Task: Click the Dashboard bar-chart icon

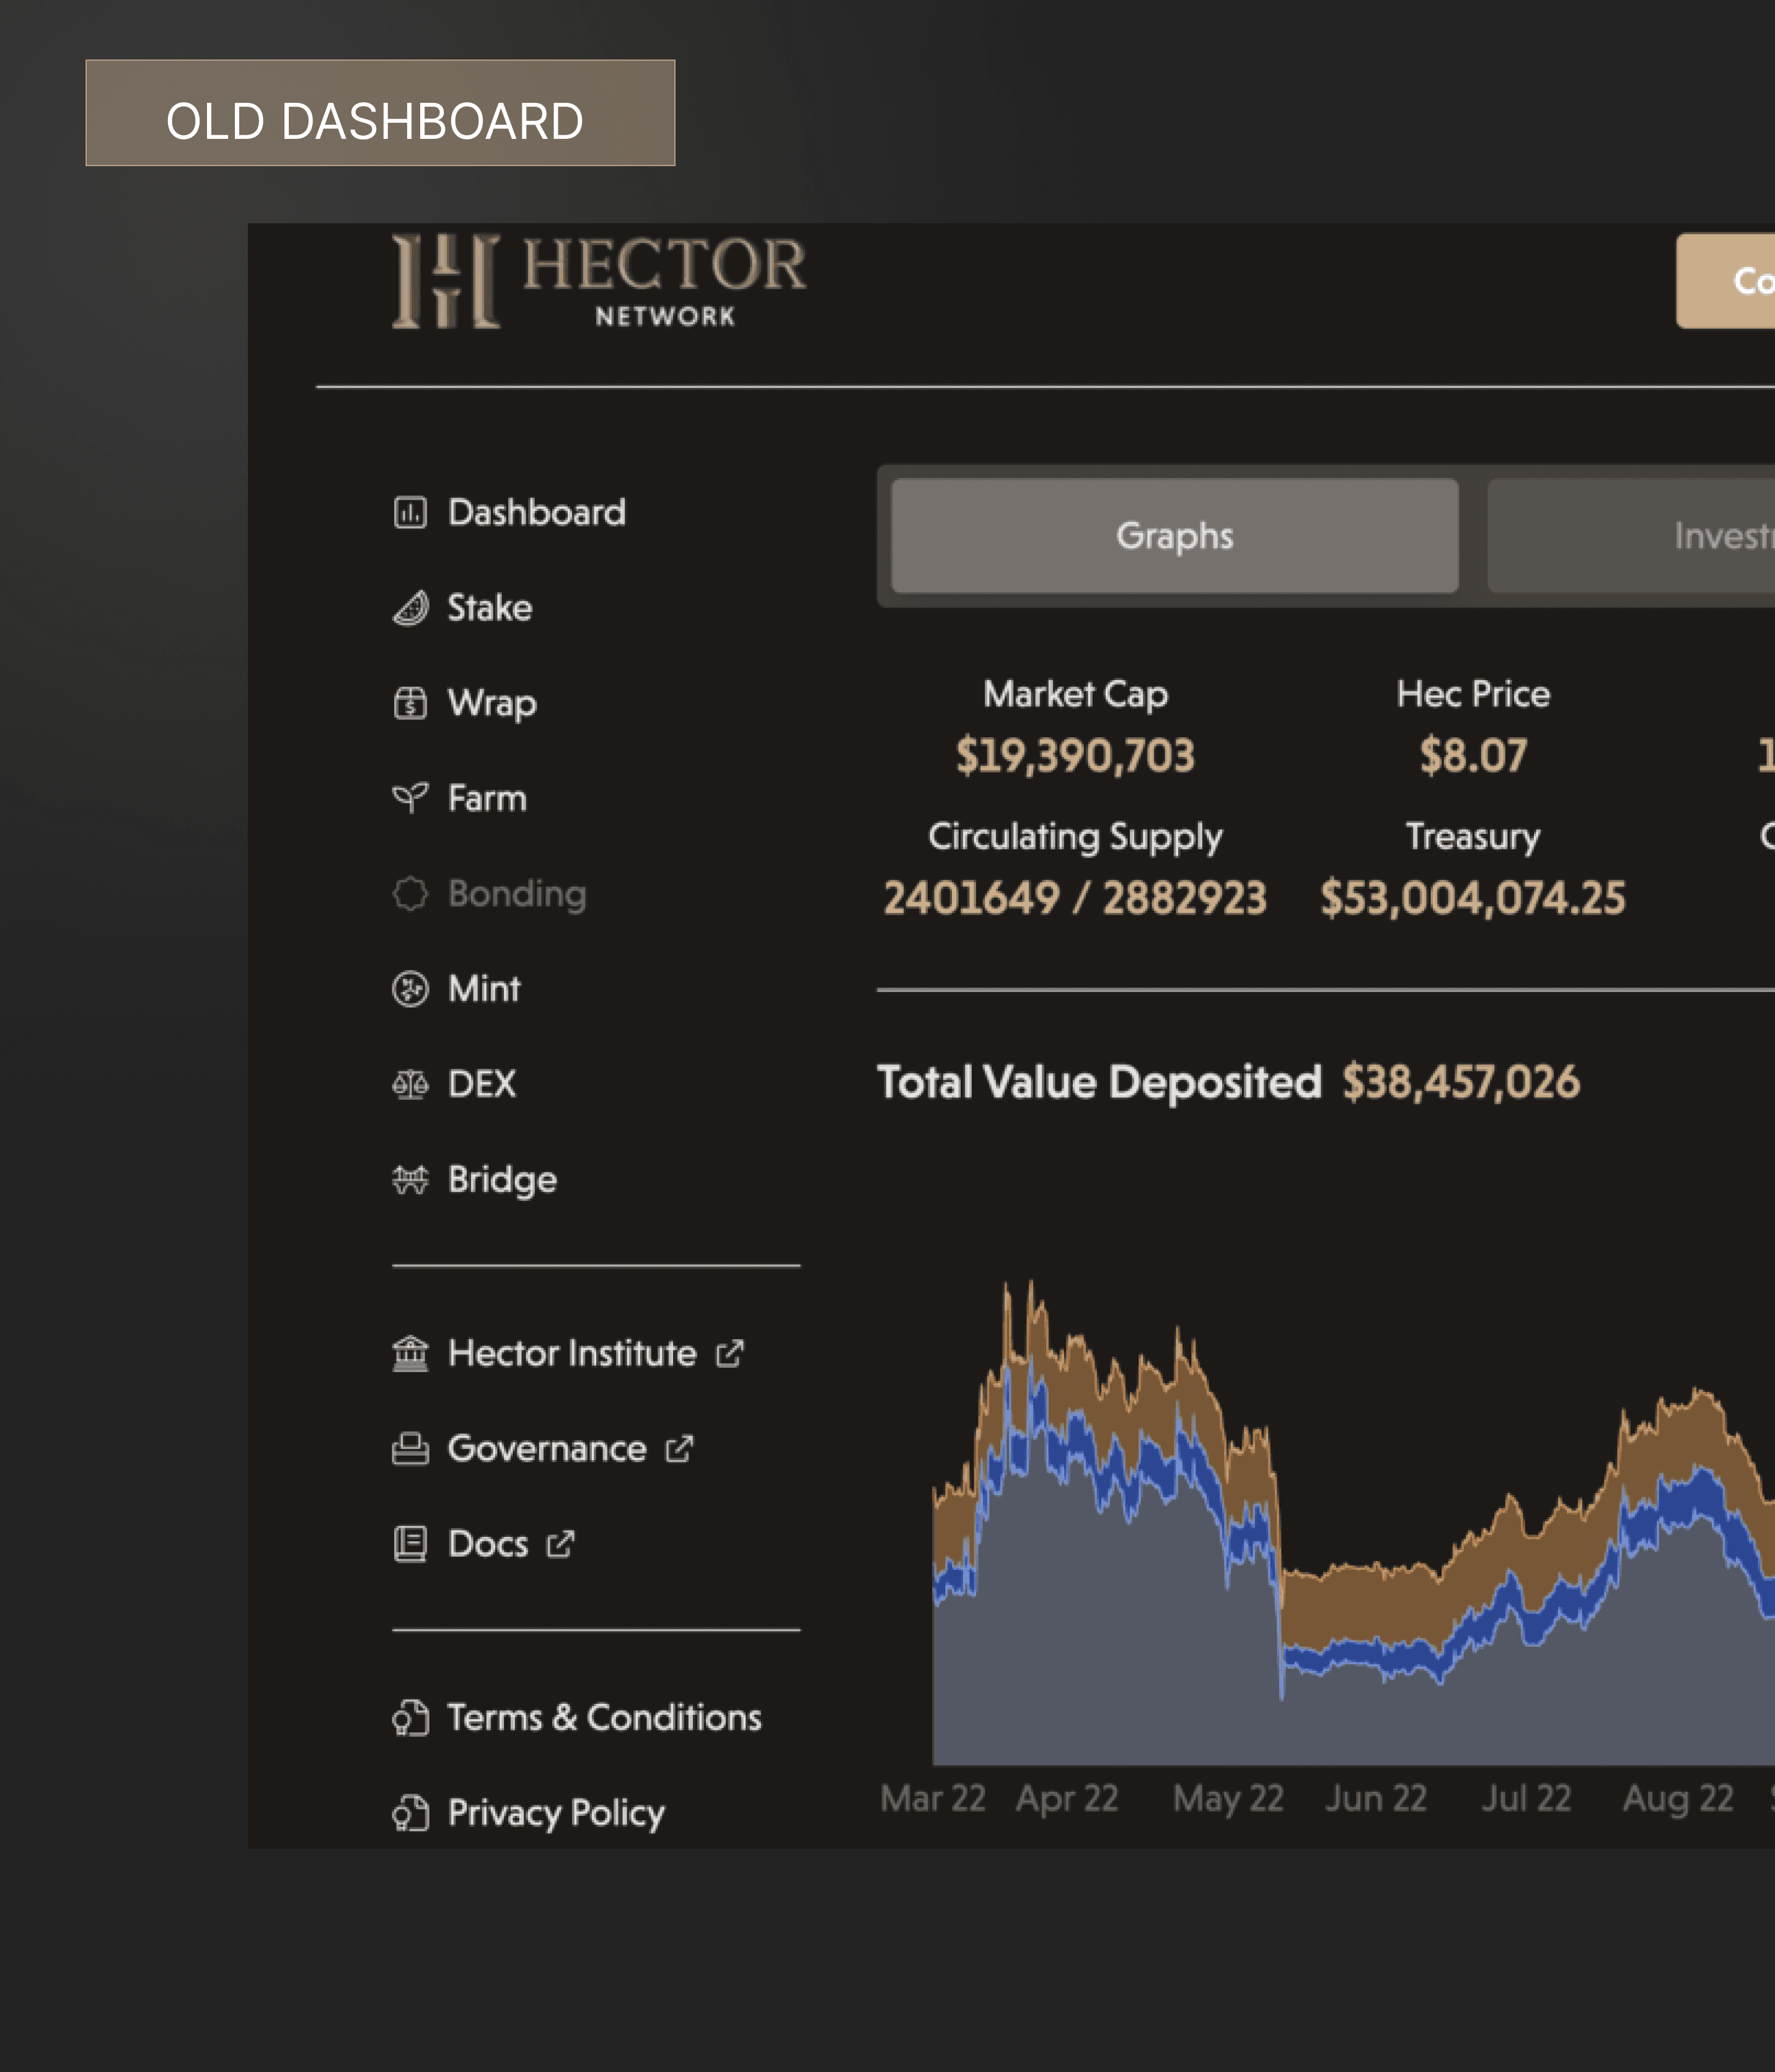Action: [x=410, y=513]
